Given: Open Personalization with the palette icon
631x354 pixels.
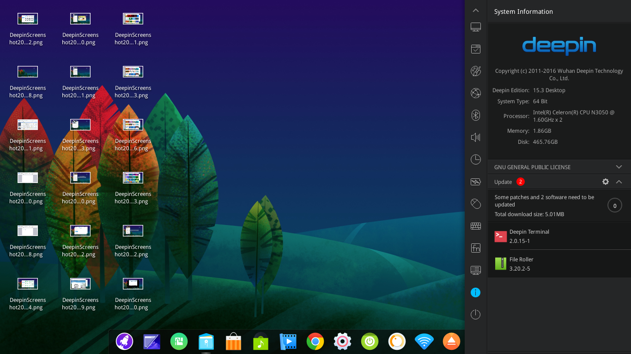Looking at the screenshot, I should [x=476, y=71].
